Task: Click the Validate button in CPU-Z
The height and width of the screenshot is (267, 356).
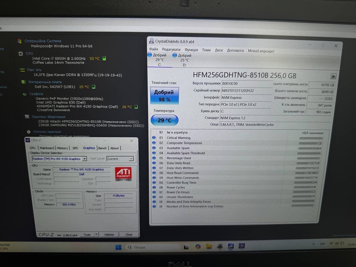Action: pyautogui.click(x=109, y=234)
